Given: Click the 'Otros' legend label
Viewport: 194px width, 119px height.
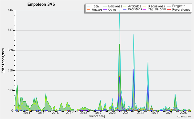Looking at the screenshot, I should click(x=112, y=9).
